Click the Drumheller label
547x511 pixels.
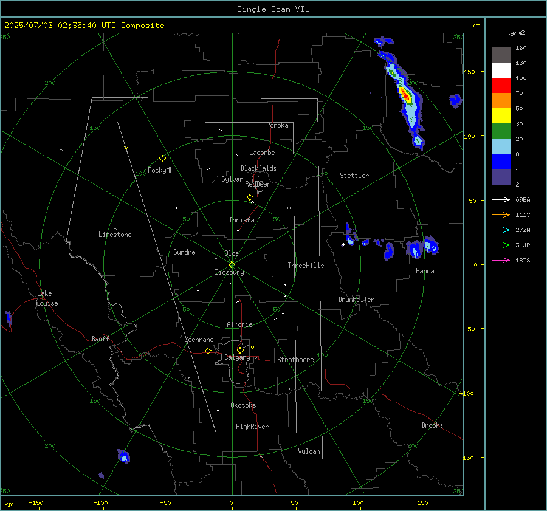(356, 300)
